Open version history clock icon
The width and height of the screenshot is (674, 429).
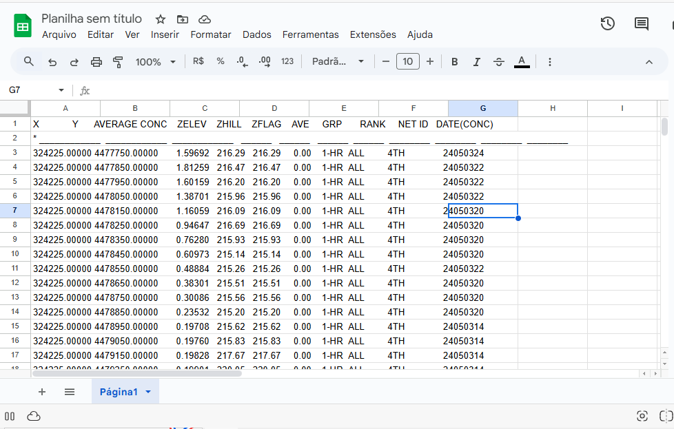point(607,23)
